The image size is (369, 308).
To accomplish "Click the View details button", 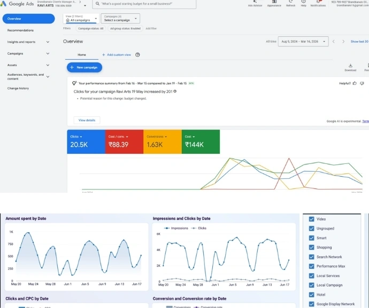I will point(87,120).
